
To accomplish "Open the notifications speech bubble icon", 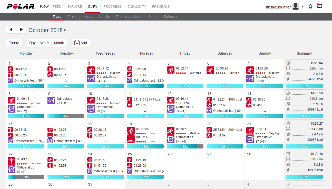I will (319, 6).
